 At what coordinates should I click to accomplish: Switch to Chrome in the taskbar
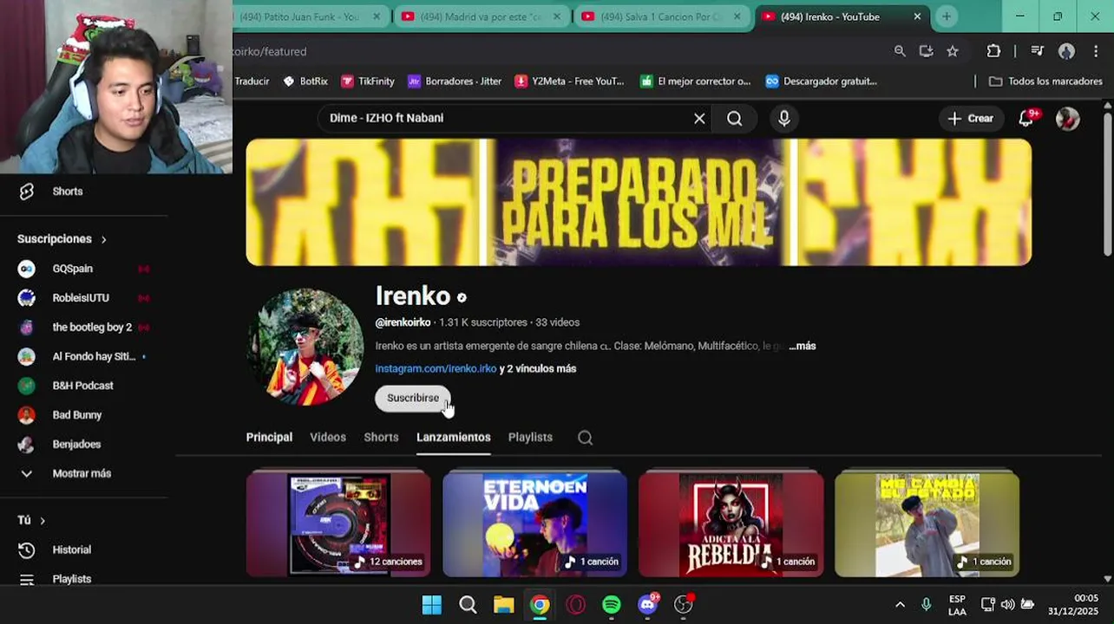[x=540, y=605]
